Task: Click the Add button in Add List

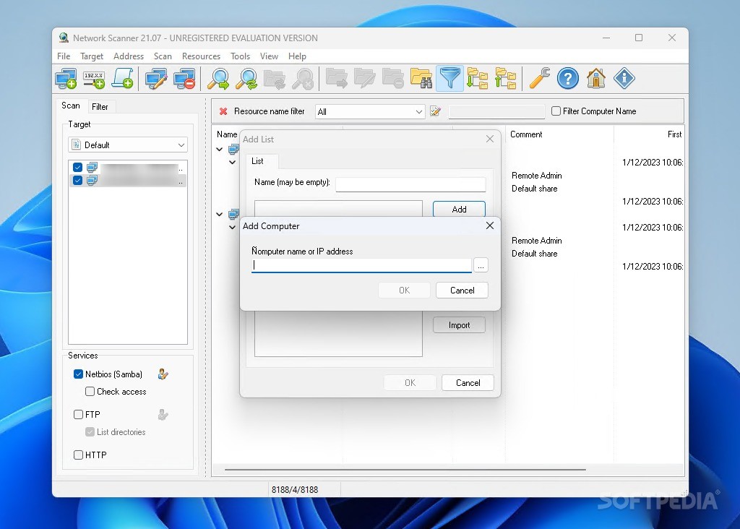Action: (x=459, y=209)
